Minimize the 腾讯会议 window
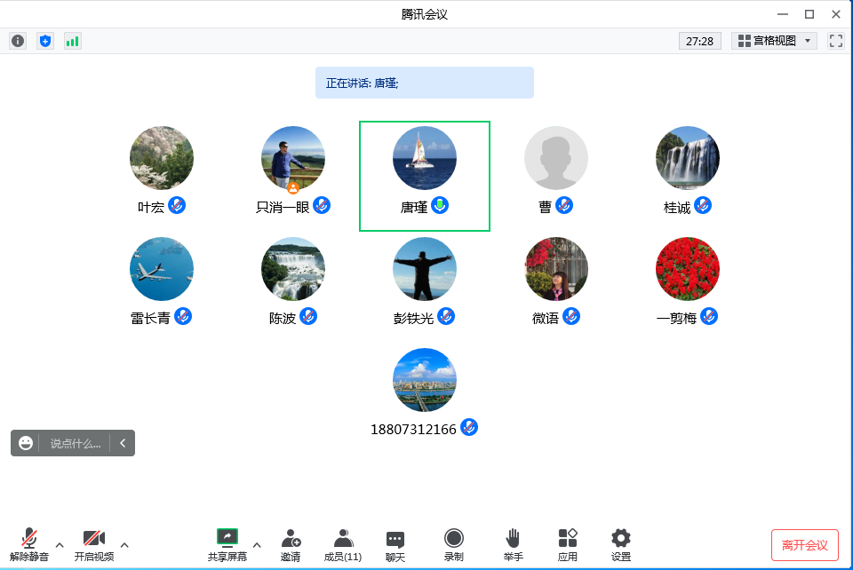The height and width of the screenshot is (570, 853). coord(782,14)
